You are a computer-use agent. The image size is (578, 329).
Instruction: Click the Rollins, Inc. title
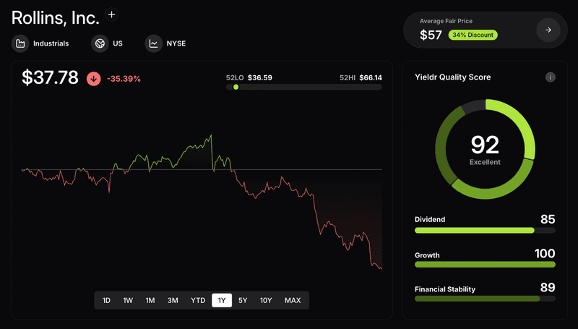(x=56, y=17)
